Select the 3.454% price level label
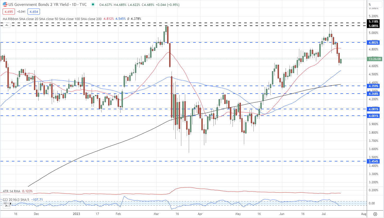Viewport: 384px width, 218px height. 373,161
